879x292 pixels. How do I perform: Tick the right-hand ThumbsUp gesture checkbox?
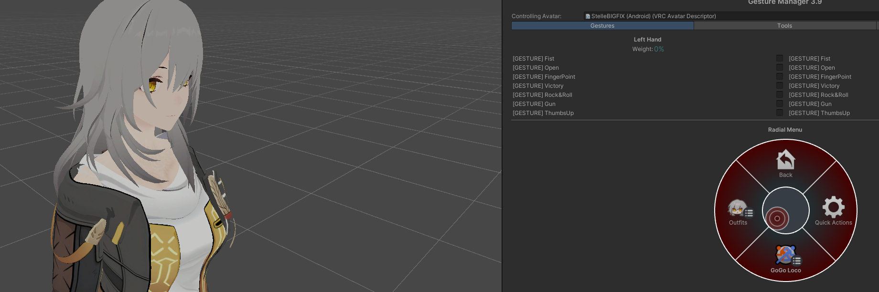(780, 113)
